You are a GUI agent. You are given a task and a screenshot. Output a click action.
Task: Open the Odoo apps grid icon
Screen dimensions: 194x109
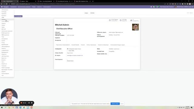2,7
